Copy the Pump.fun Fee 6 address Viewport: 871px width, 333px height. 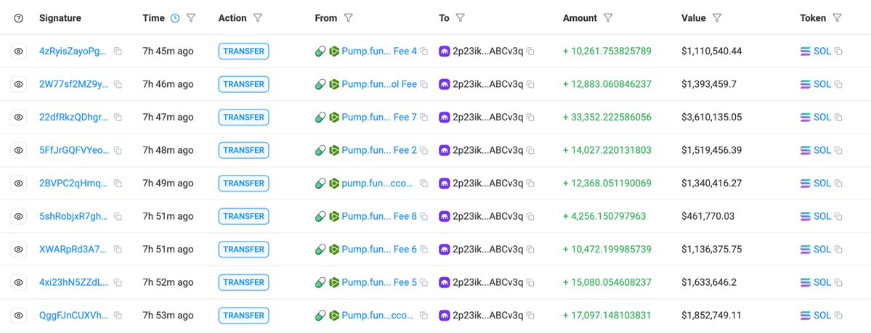424,250
